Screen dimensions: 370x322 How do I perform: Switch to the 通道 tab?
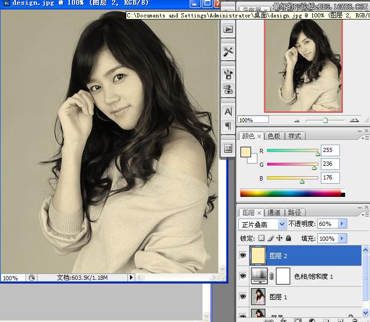[x=274, y=213]
